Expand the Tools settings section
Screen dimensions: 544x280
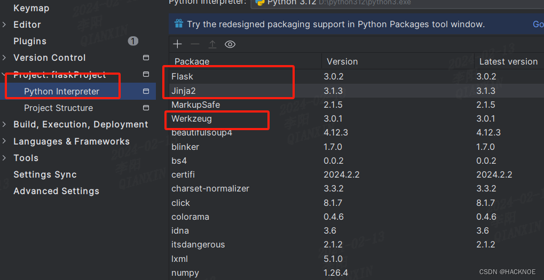click(x=4, y=158)
